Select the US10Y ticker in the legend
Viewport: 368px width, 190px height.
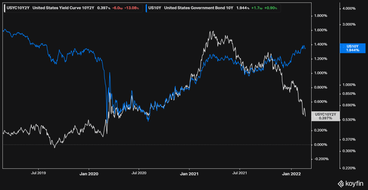coord(155,7)
